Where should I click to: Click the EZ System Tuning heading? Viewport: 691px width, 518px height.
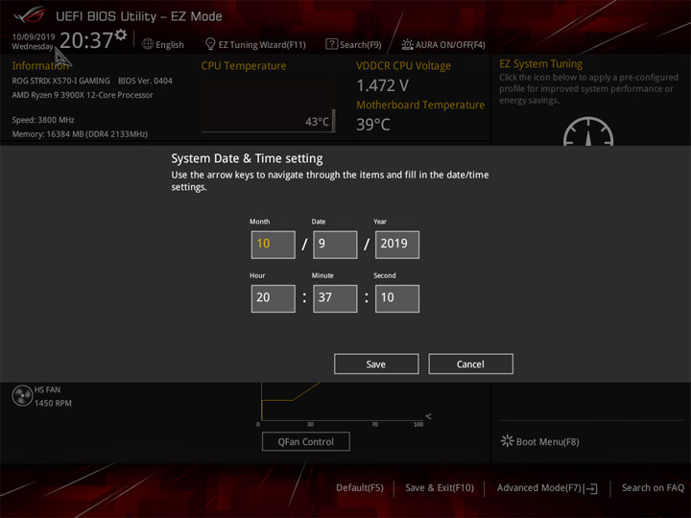tap(540, 64)
